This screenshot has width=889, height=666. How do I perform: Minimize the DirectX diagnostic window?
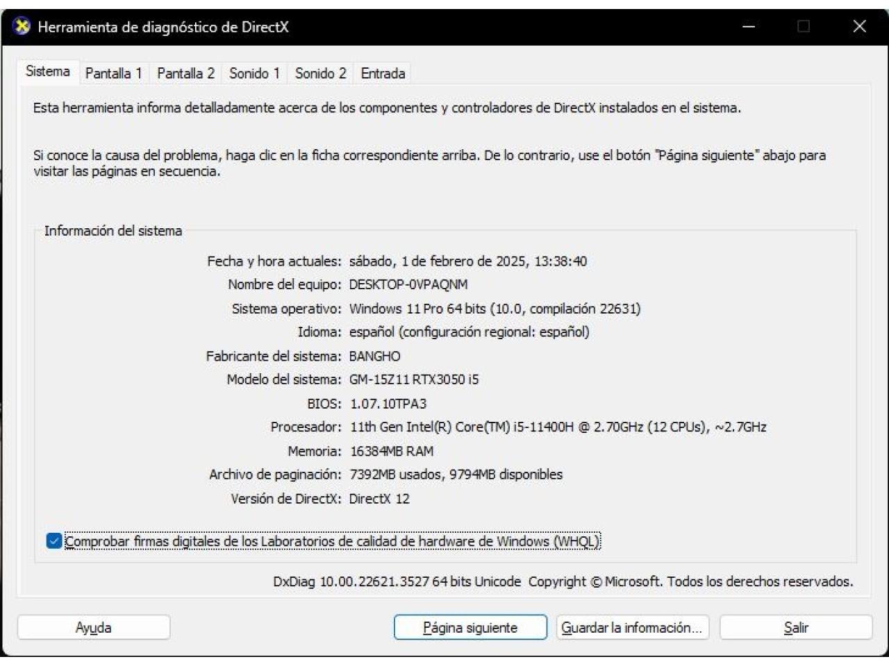click(749, 27)
